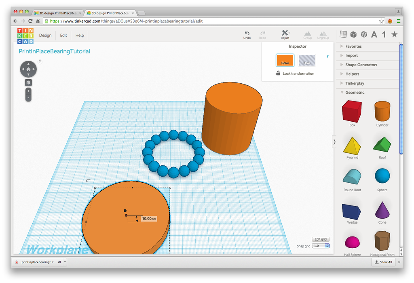This screenshot has width=414, height=283.
Task: Collapse the shapes sidebar with chevron
Action: pos(334,142)
